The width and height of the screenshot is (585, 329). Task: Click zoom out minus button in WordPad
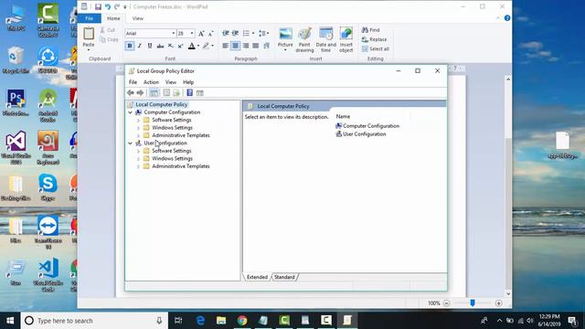coord(446,303)
